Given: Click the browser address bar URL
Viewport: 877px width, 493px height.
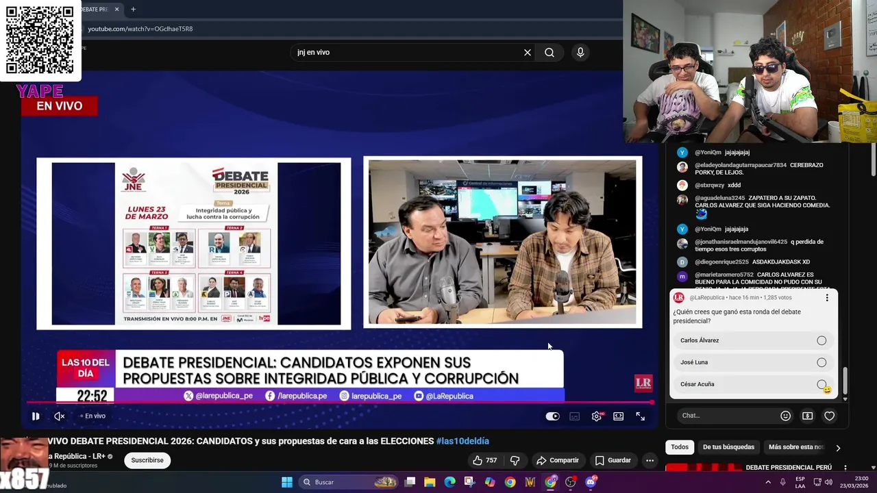Looking at the screenshot, I should tap(140, 29).
